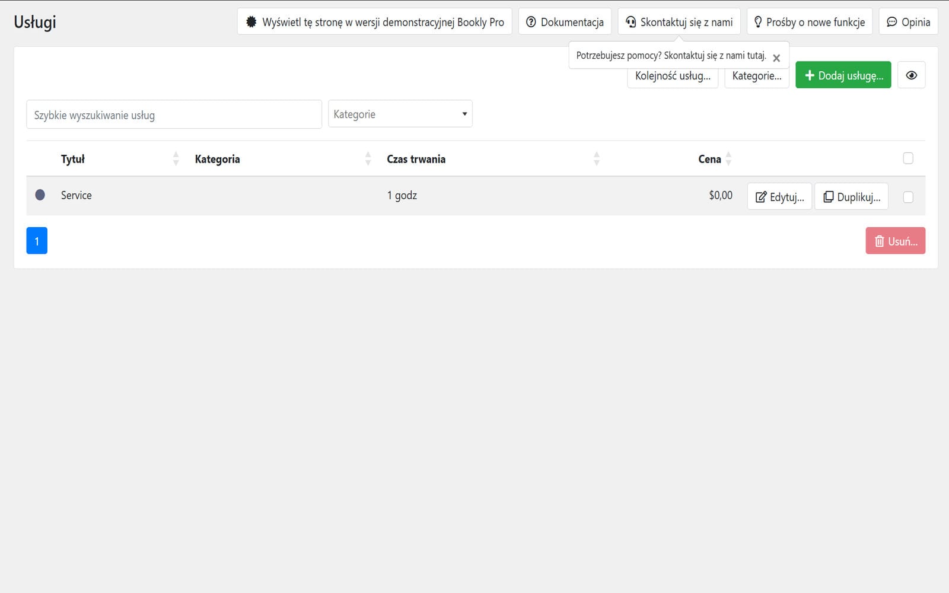
Task: Dismiss the Potrzebujesz pomocy tooltip
Action: pos(776,58)
